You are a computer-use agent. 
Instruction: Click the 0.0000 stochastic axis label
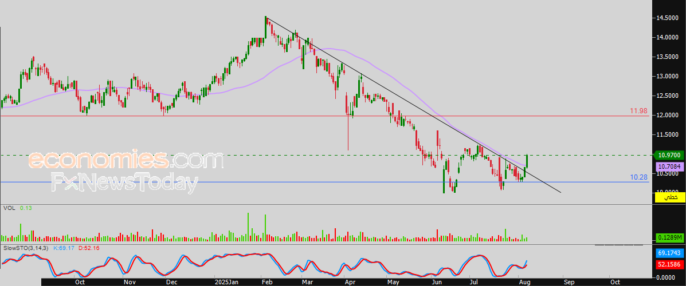(x=667, y=277)
